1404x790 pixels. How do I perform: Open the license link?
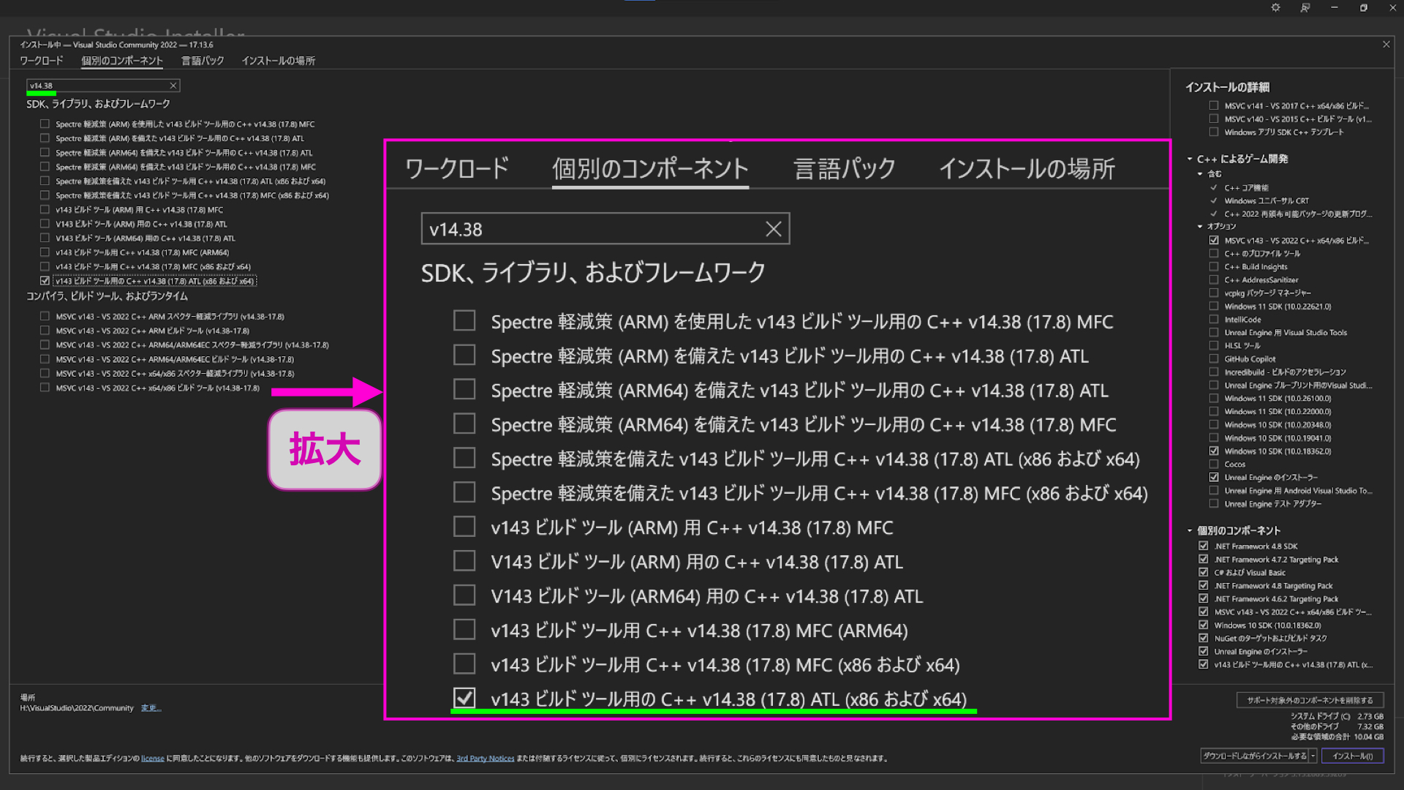[x=153, y=759]
